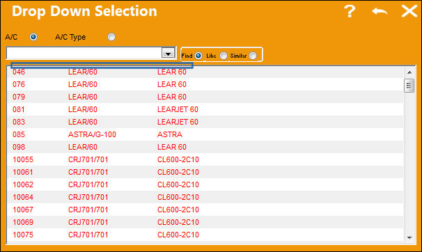Choose aircraft 098 LEAR 60 entry
422x252 pixels.
[x=205, y=147]
